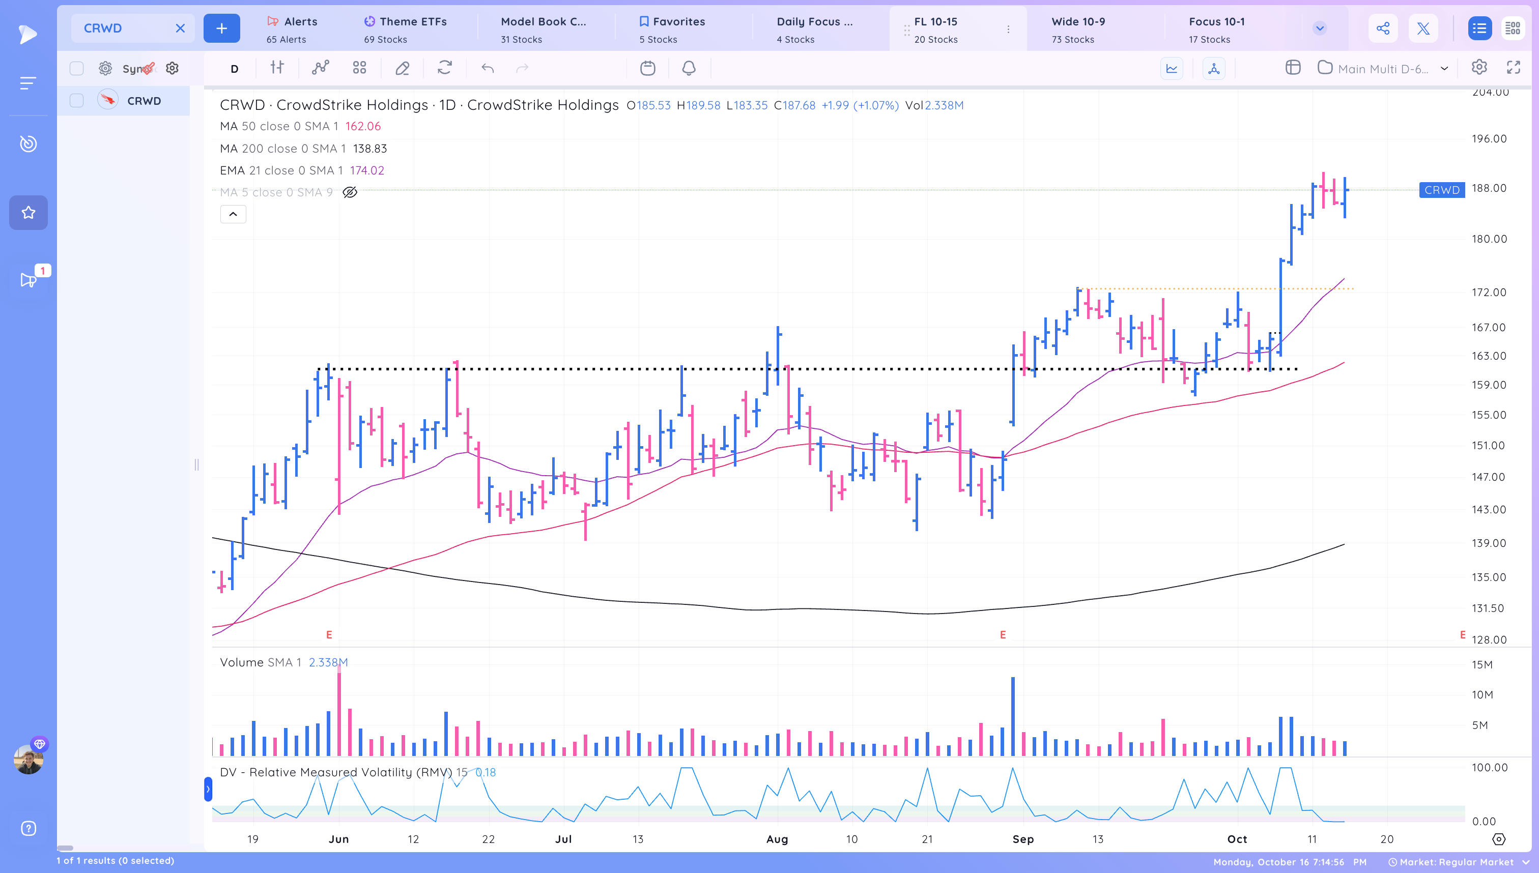The width and height of the screenshot is (1539, 873).
Task: Select the CRWD watchlist row
Action: coord(124,101)
